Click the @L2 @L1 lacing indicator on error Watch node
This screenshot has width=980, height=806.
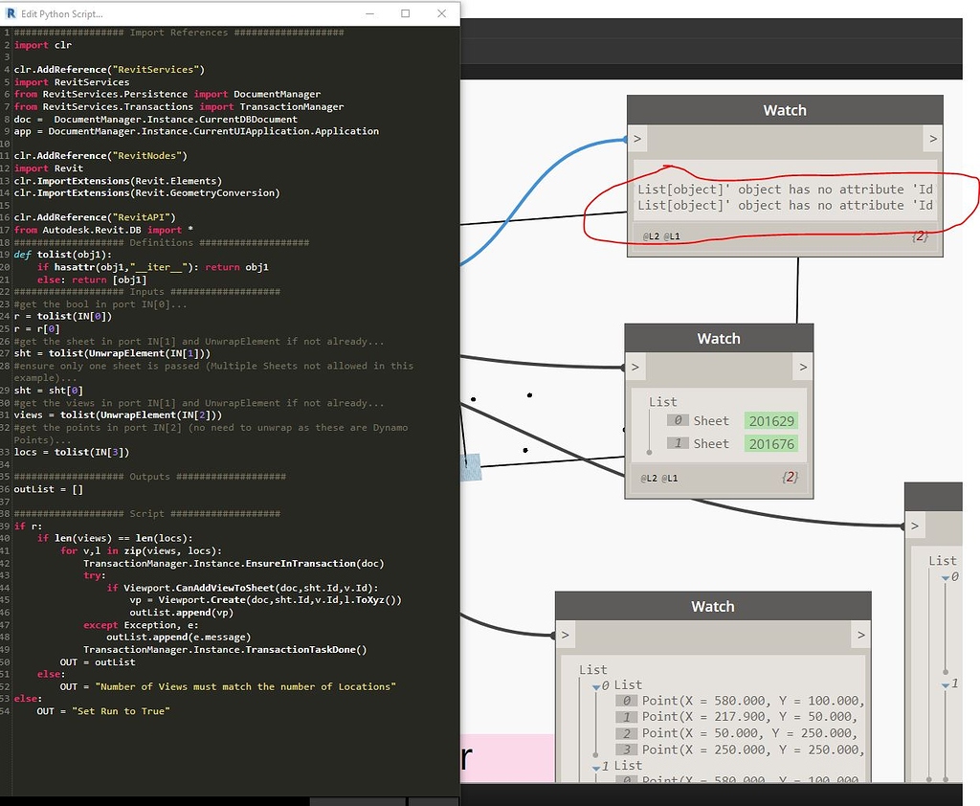pyautogui.click(x=660, y=236)
